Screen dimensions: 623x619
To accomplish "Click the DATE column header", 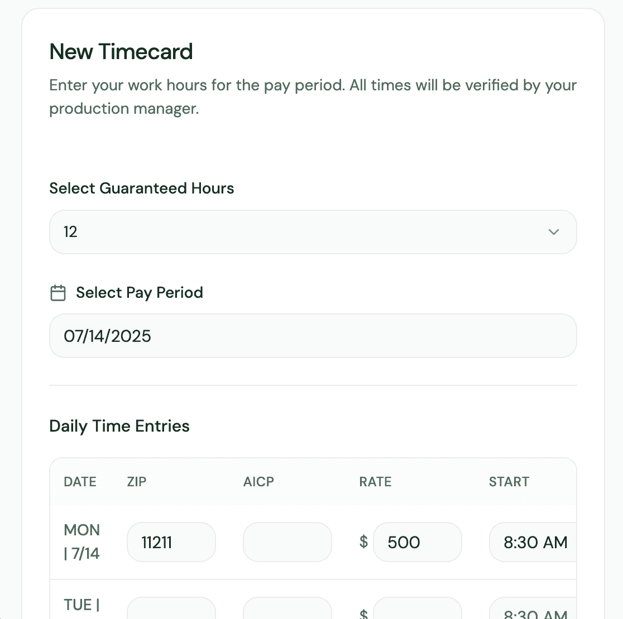I will 80,482.
